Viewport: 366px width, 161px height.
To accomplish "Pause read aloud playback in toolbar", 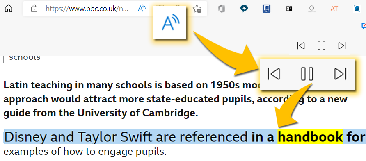I will [321, 45].
